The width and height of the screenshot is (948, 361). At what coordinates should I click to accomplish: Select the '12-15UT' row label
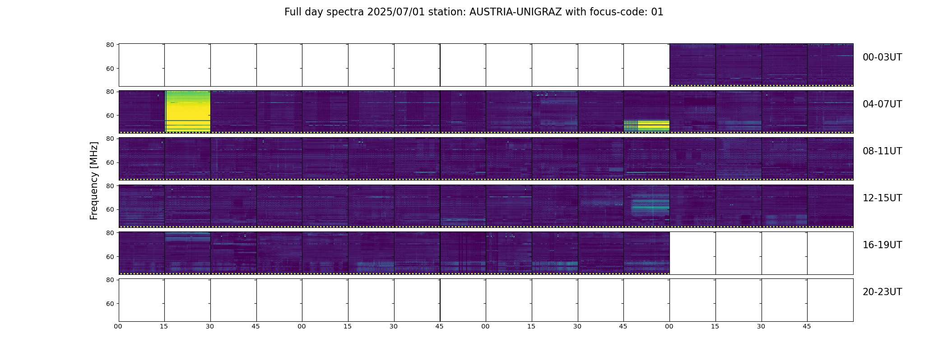pos(882,198)
